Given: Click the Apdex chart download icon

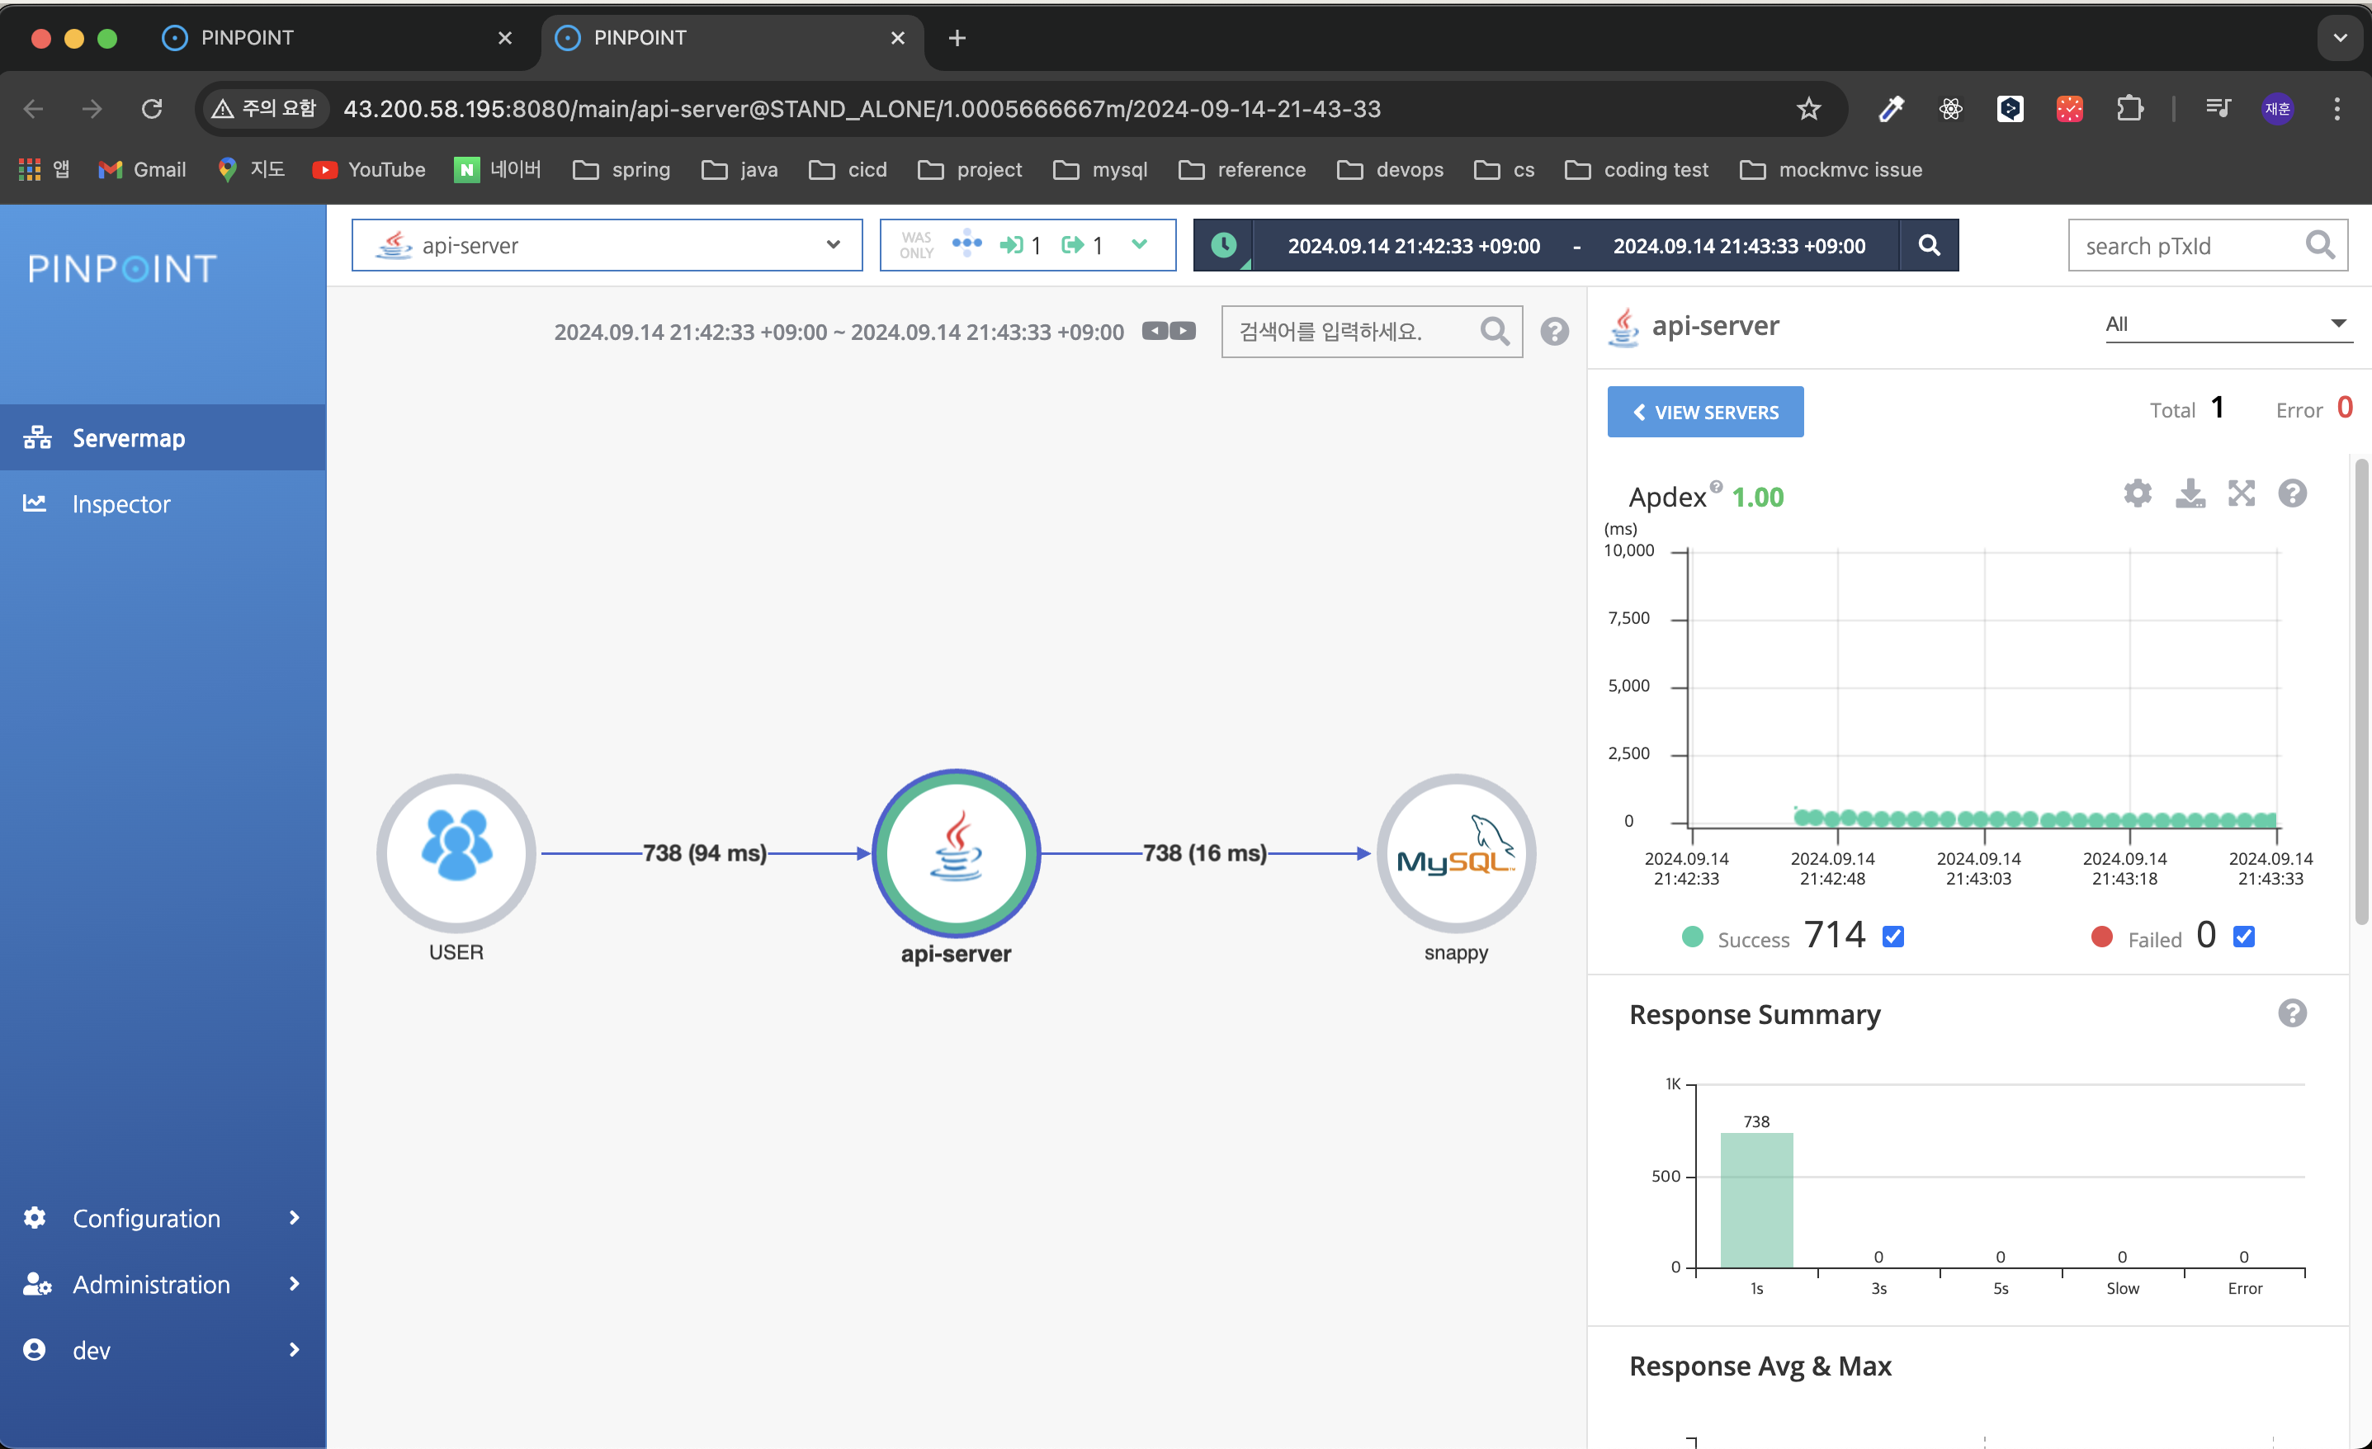Looking at the screenshot, I should point(2190,494).
